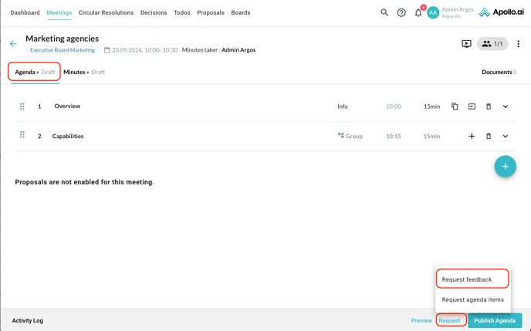Click the plus icon on Capabilities row
531x331 pixels.
coord(472,137)
